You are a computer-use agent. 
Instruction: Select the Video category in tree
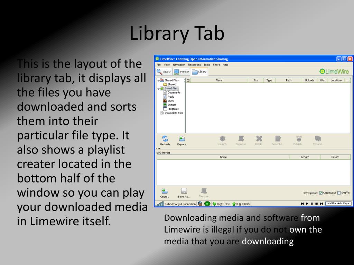point(169,101)
